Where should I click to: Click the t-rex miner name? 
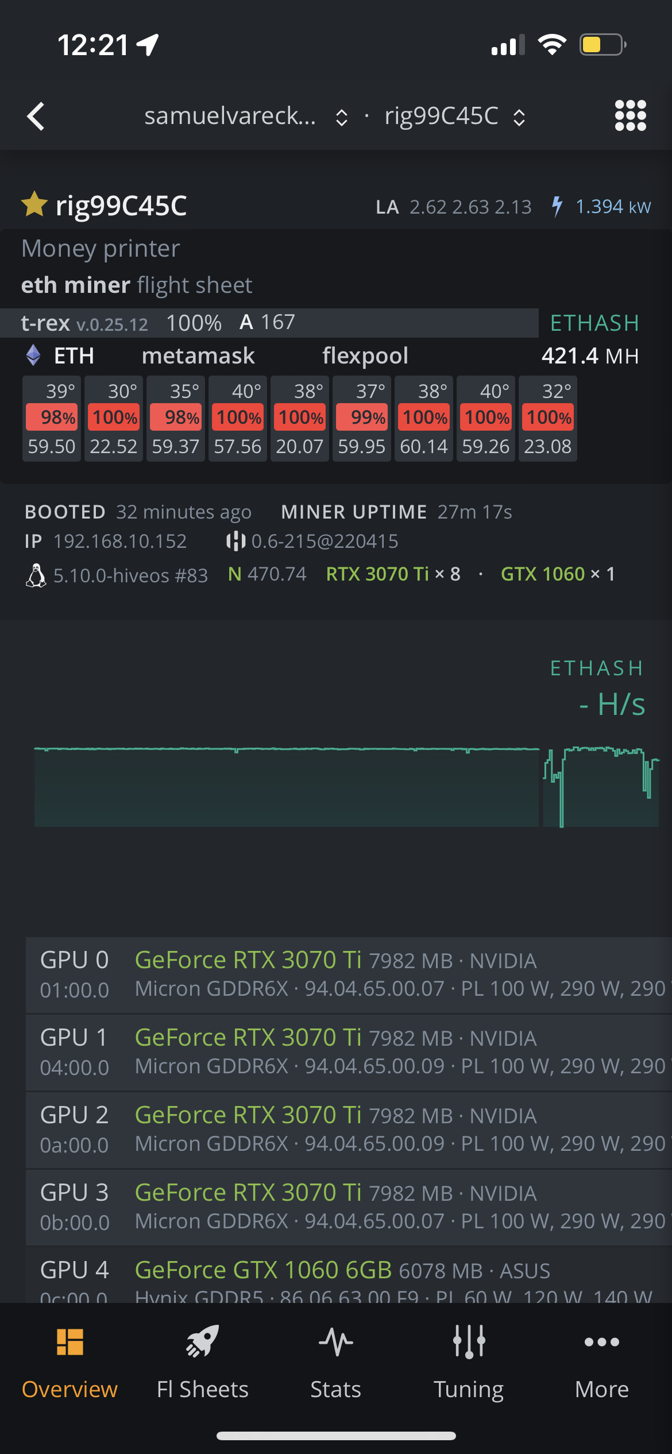pos(45,323)
